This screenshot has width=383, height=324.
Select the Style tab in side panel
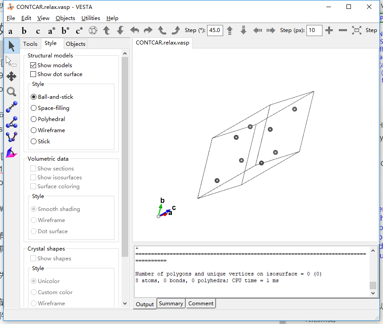tap(51, 43)
